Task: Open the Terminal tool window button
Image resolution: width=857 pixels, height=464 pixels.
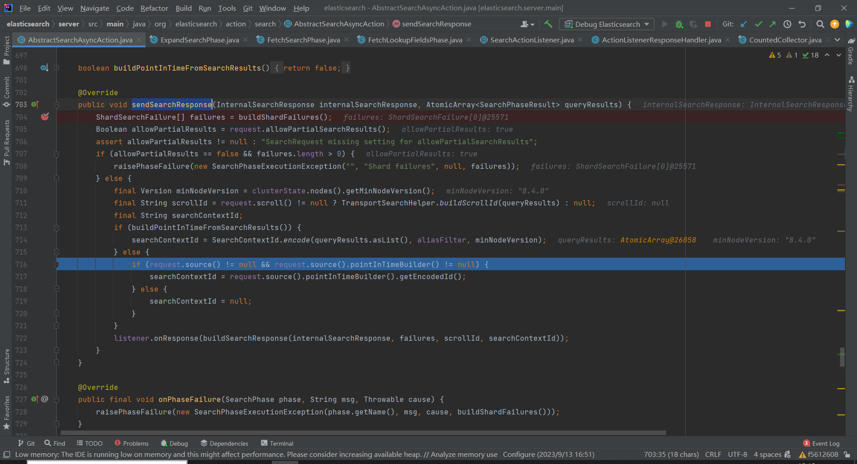Action: coord(277,443)
